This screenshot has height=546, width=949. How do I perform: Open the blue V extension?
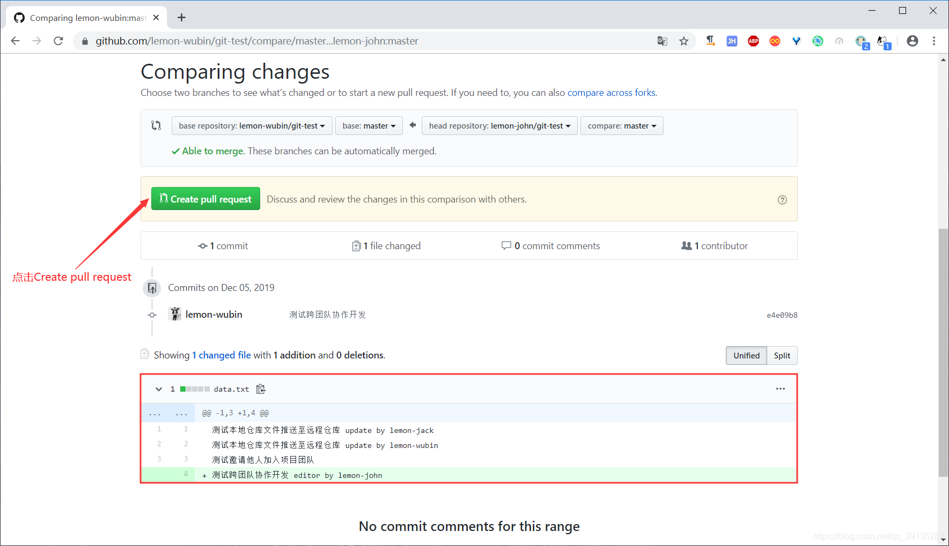pyautogui.click(x=796, y=41)
